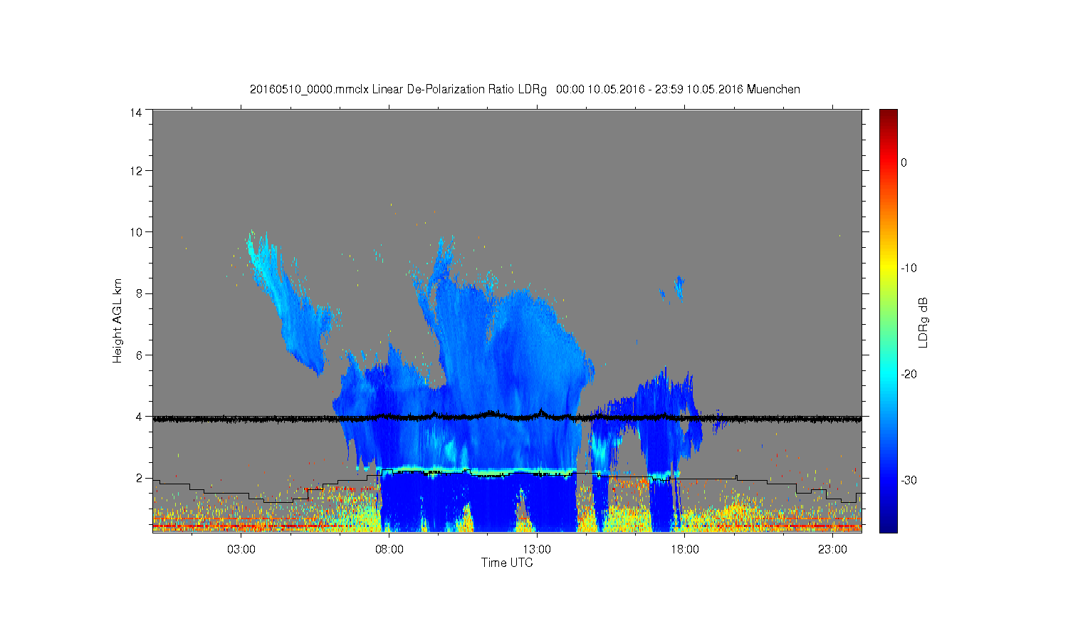Click the 8 height tick label
The height and width of the screenshot is (641, 1068).
(139, 293)
